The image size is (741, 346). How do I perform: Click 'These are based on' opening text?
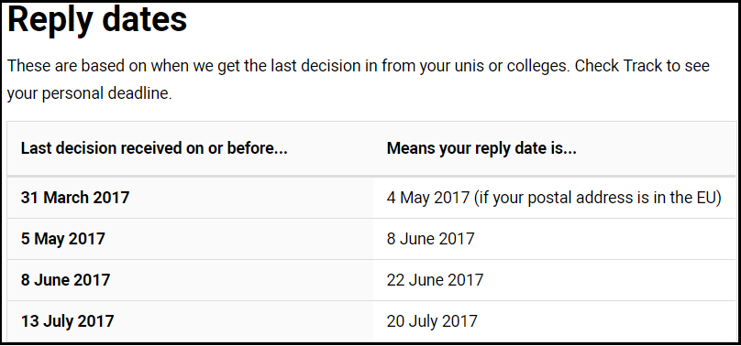tap(74, 66)
